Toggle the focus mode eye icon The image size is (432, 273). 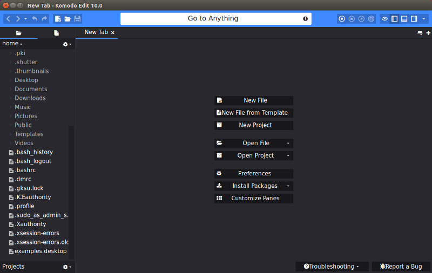point(384,19)
